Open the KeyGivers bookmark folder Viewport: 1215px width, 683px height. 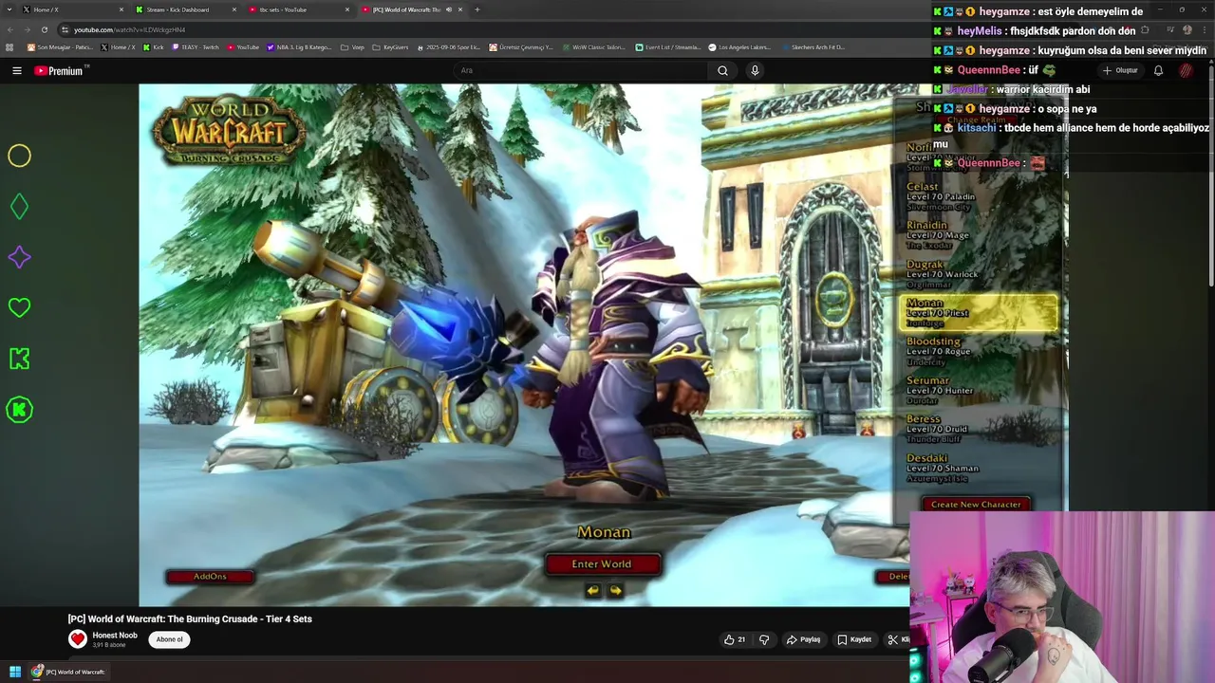390,46
